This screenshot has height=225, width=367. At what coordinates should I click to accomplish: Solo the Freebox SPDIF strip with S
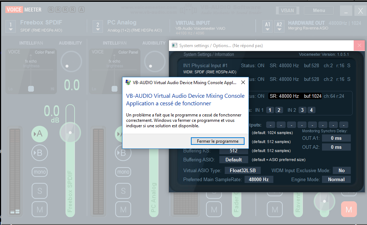click(x=40, y=191)
